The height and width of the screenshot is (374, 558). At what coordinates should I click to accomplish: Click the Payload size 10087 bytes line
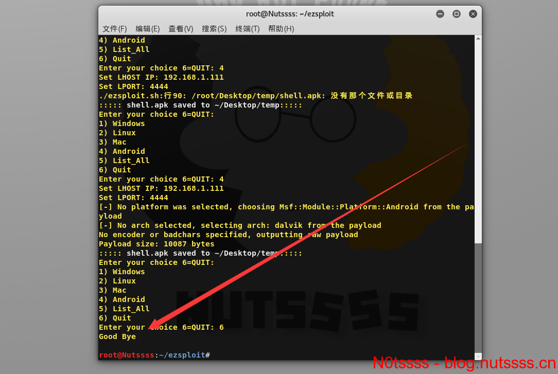156,244
